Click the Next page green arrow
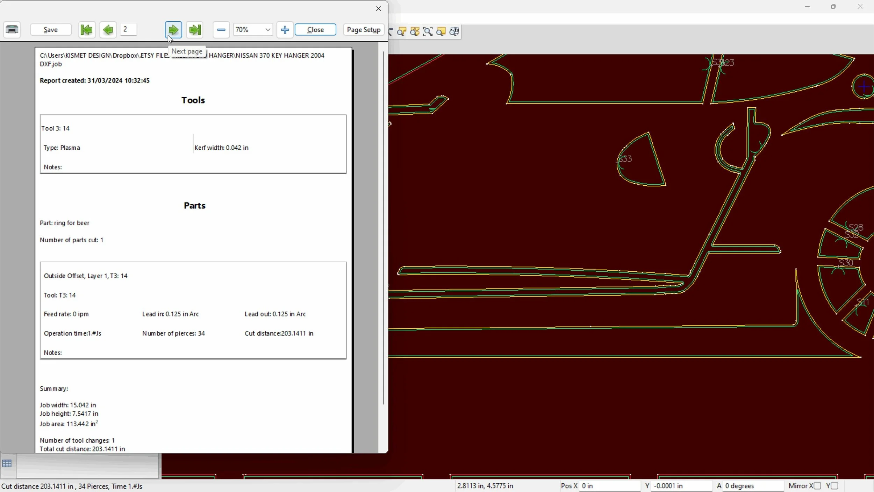 tap(173, 30)
